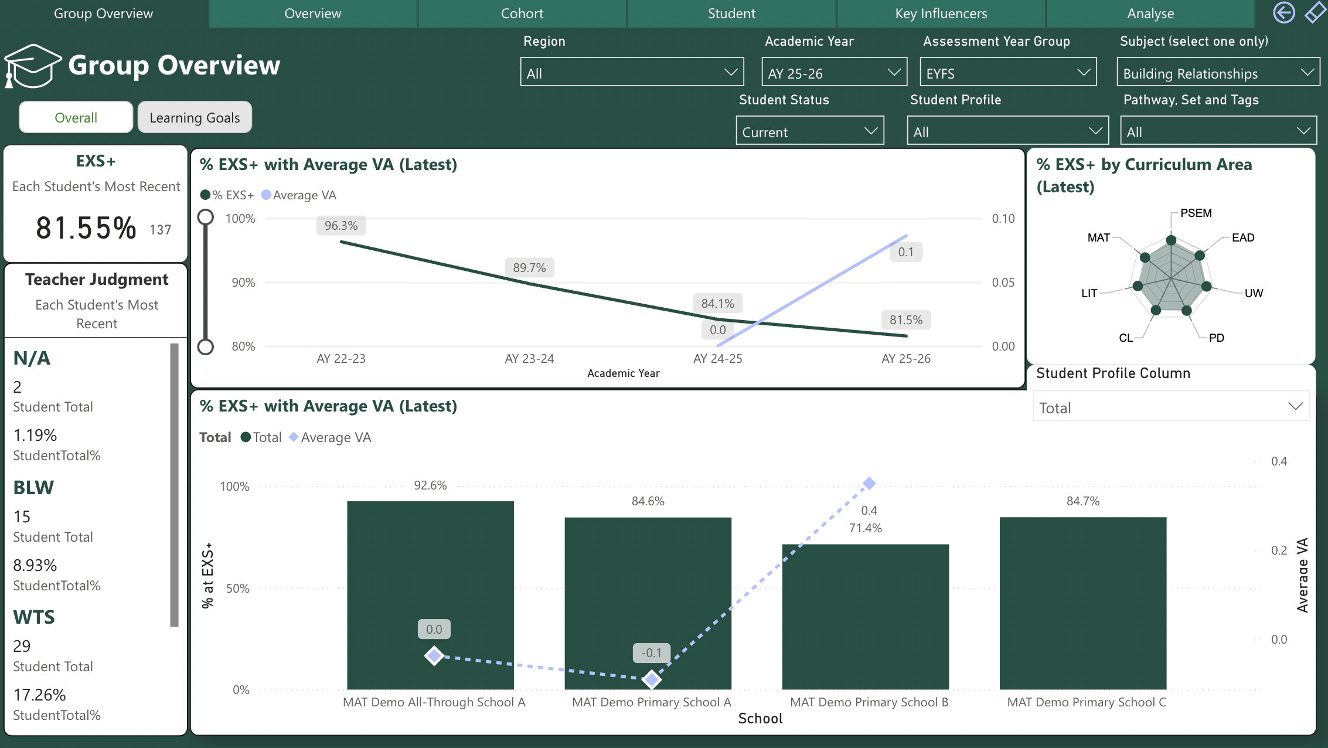Open the Key Influencers tab
1328x748 pixels.
941,13
